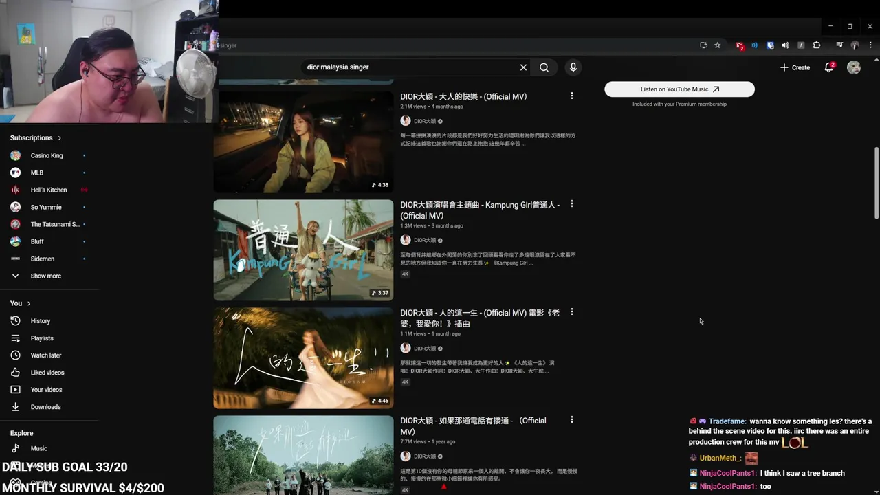The height and width of the screenshot is (495, 880).
Task: Open the 如果那通電話有接通 video thumbnail
Action: [x=303, y=455]
